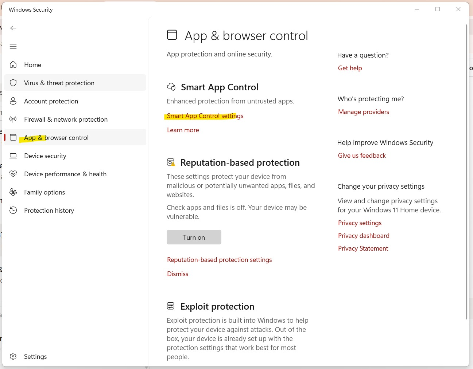Click Learn more under Smart App Control
This screenshot has width=473, height=369.
[x=183, y=130]
